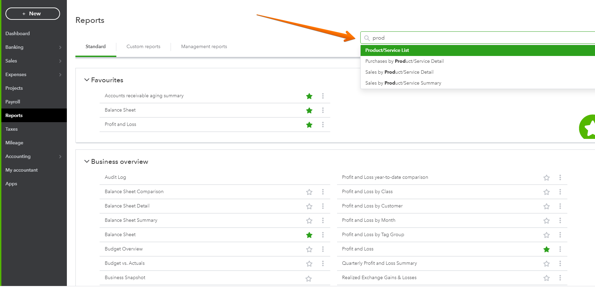Unfavourite Profit and Loss in Favourites
The height and width of the screenshot is (288, 595).
[309, 125]
